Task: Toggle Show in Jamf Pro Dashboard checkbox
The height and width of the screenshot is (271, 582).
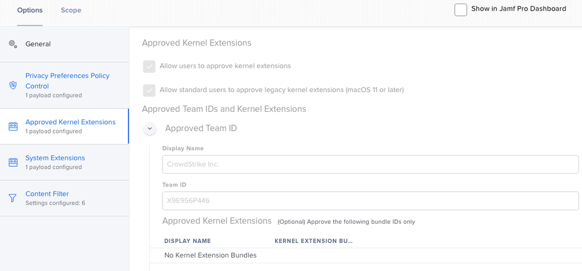Action: pos(461,10)
